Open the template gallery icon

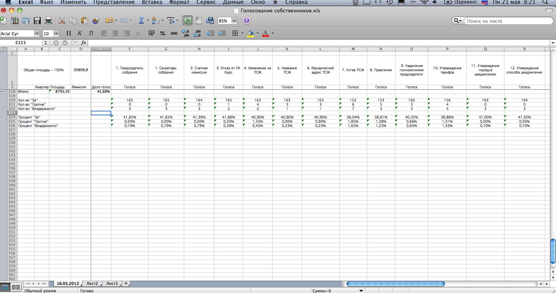[x=15, y=21]
